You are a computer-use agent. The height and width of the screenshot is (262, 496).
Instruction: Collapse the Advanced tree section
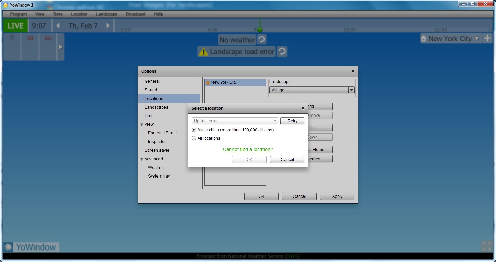click(142, 159)
